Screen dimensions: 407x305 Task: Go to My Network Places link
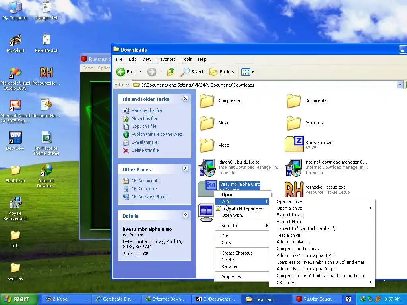149,197
